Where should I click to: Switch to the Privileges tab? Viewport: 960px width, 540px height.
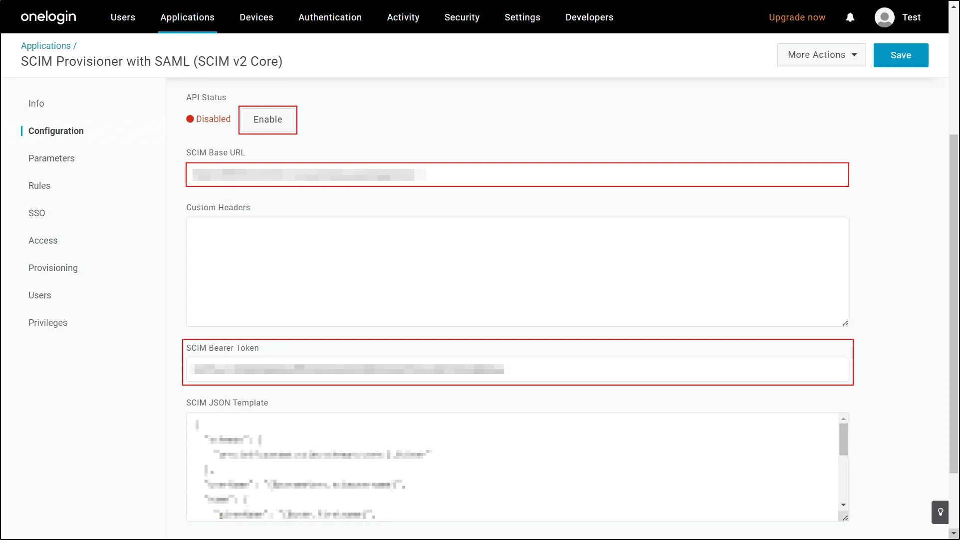tap(48, 323)
